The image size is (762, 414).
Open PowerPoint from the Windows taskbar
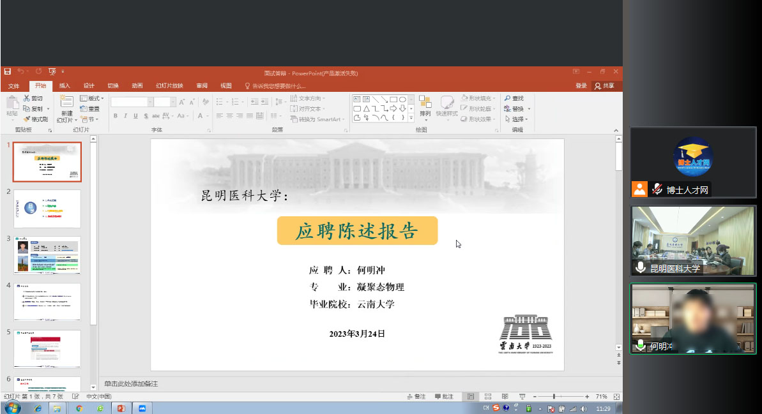(x=121, y=408)
